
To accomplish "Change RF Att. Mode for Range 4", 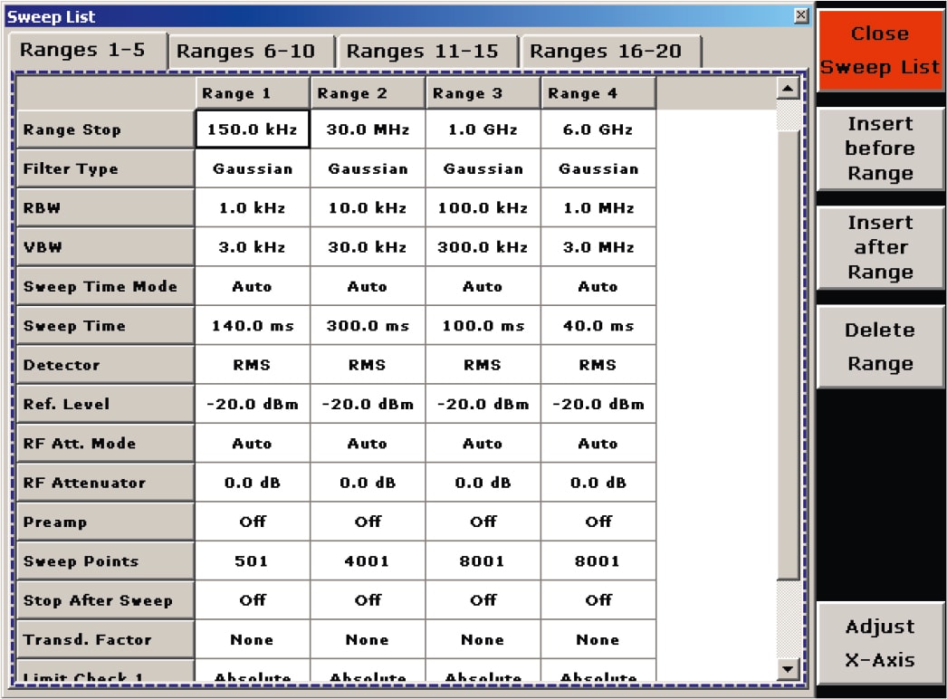I will pos(598,443).
